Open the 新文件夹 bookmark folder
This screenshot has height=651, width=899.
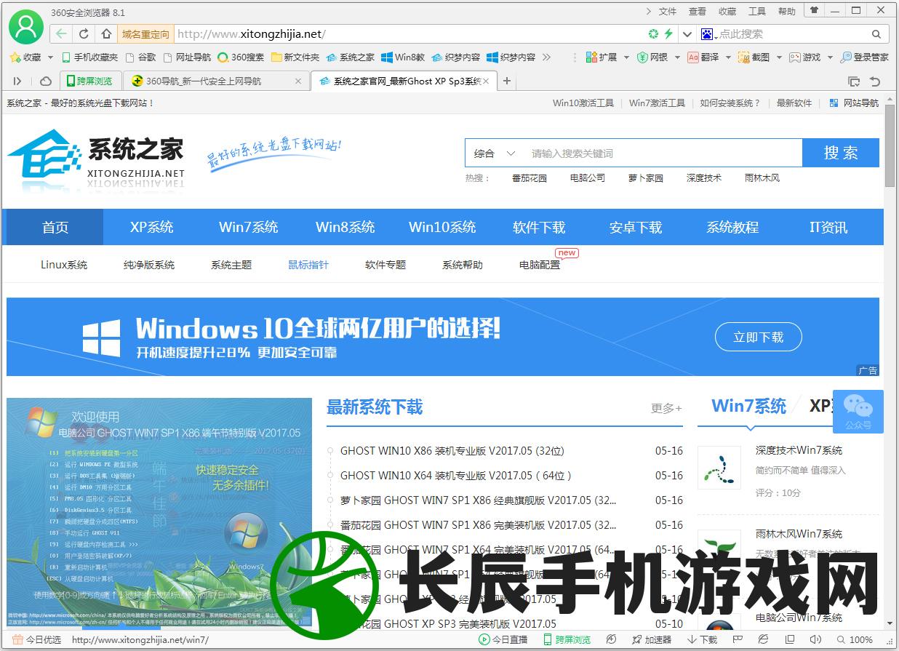coord(295,57)
